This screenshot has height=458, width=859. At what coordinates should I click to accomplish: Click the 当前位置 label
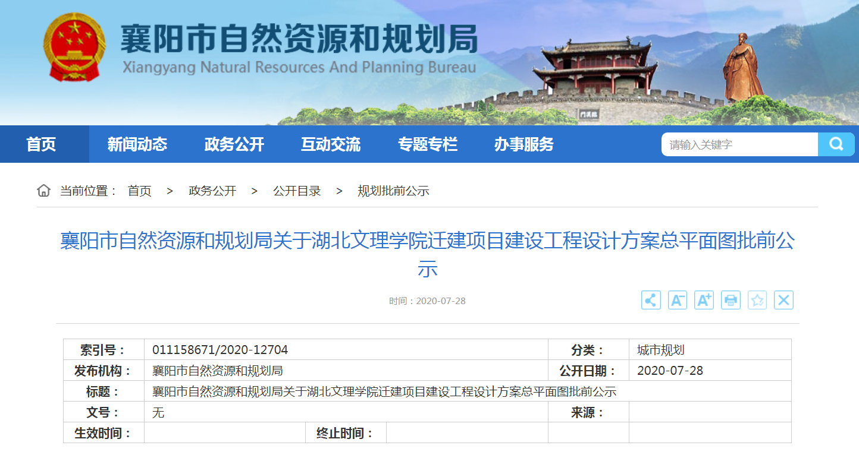[89, 191]
